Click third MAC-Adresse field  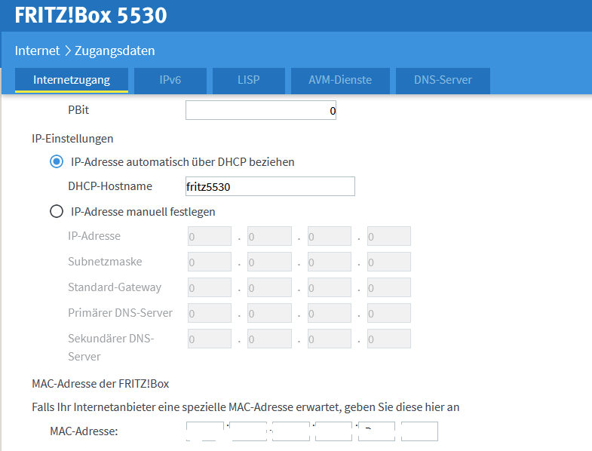coord(291,431)
